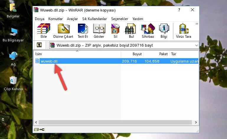Viewport: 227px width, 139px height.
Task: Click the Ekle (Add) toolbar icon
Action: (x=44, y=31)
